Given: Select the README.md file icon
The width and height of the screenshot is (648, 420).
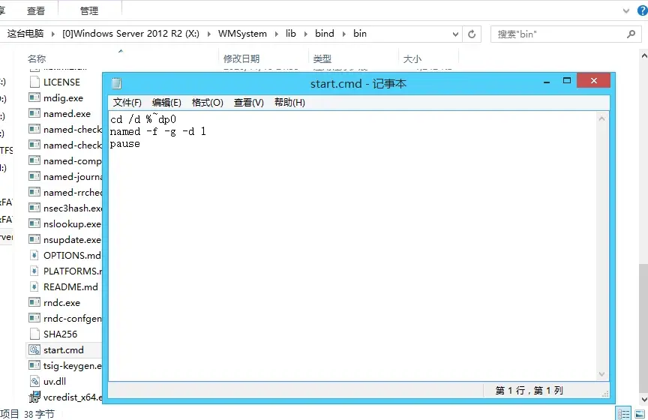Looking at the screenshot, I should (34, 286).
